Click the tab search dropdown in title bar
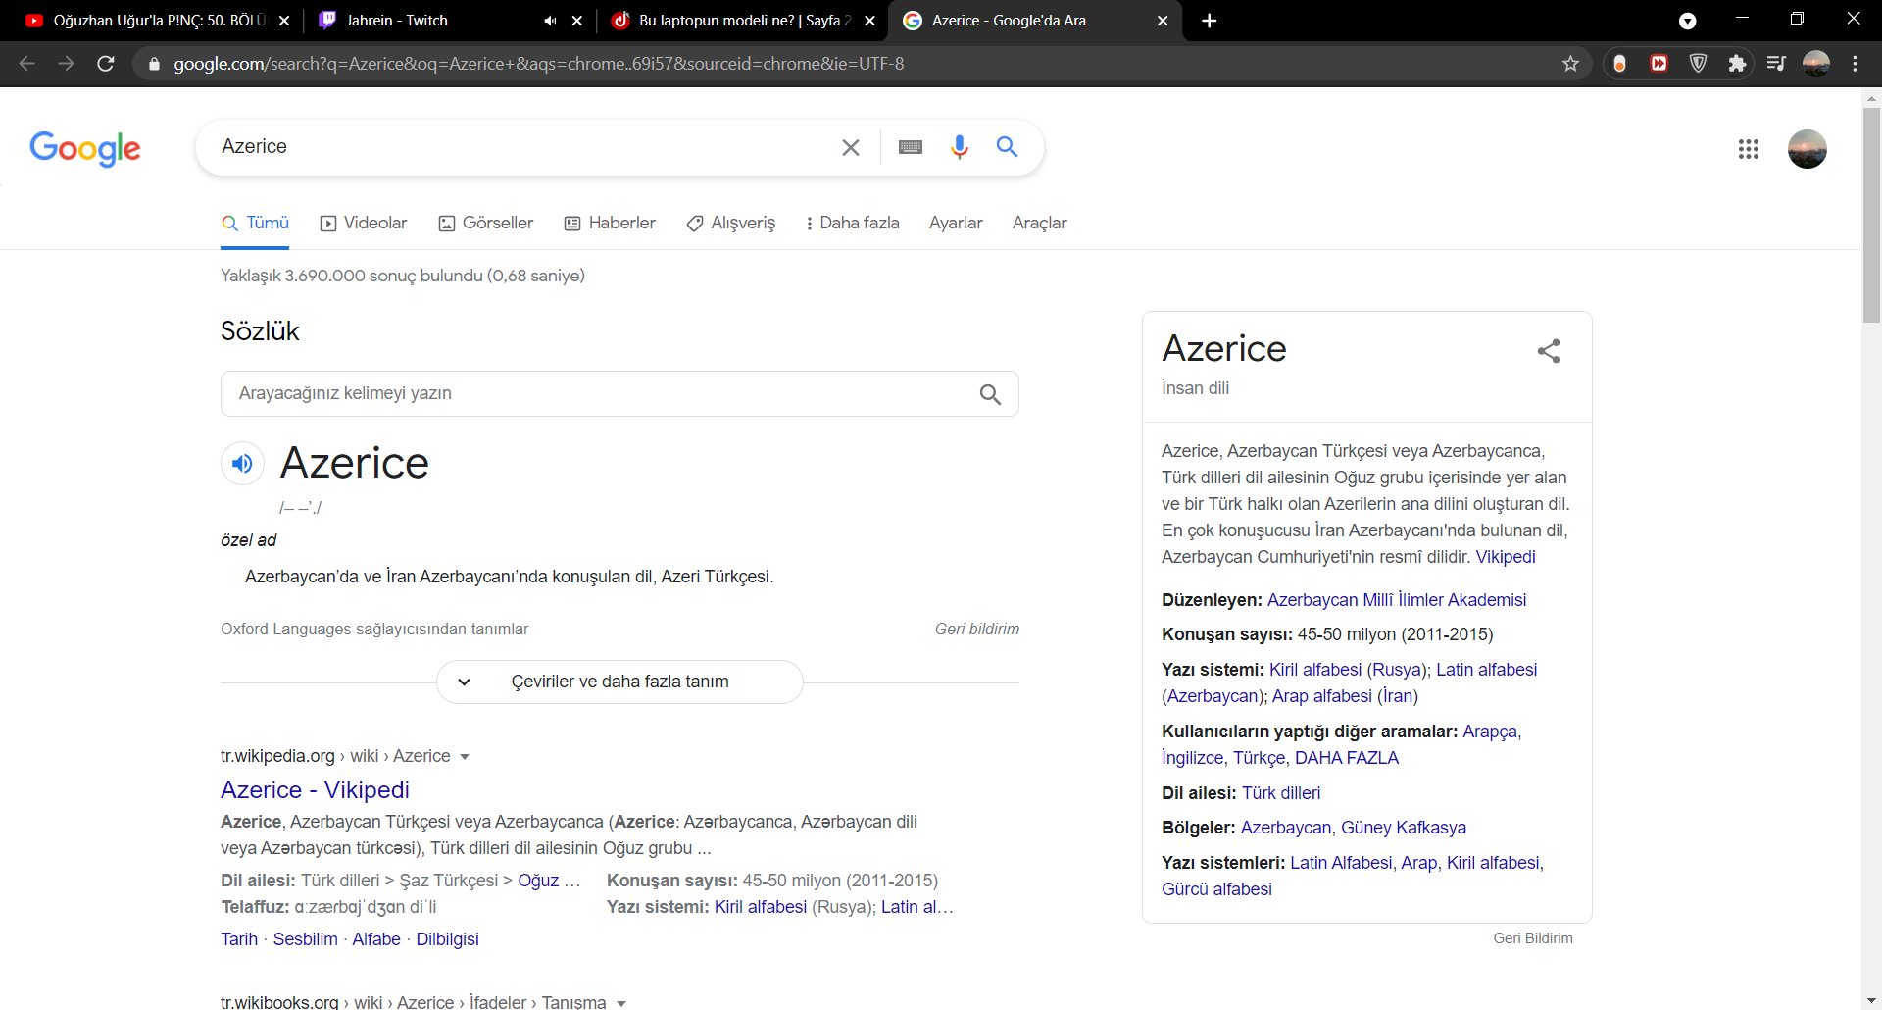This screenshot has height=1010, width=1882. [1687, 21]
